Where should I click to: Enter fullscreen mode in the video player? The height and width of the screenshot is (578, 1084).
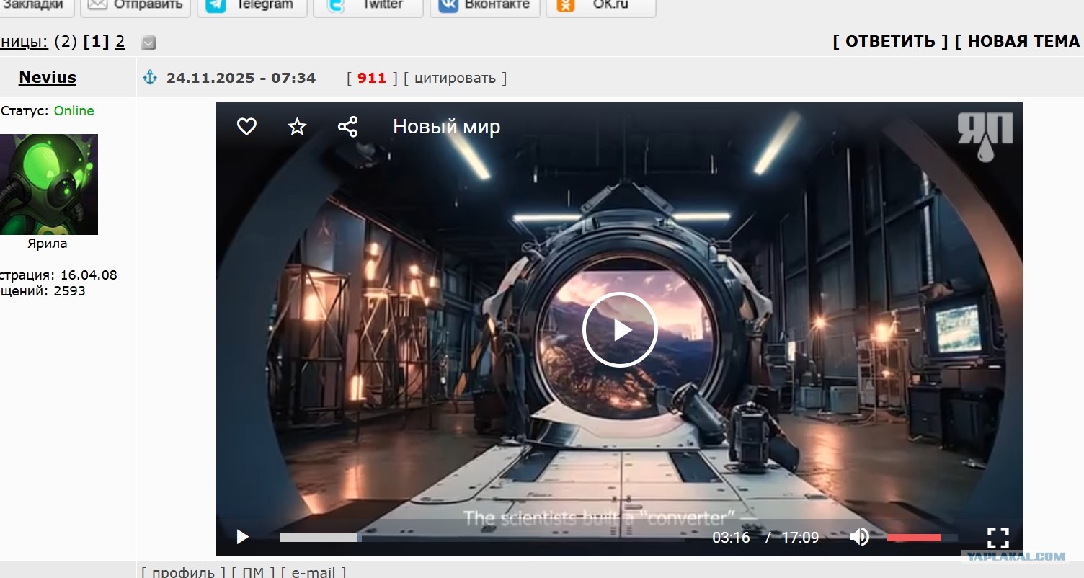tap(998, 537)
